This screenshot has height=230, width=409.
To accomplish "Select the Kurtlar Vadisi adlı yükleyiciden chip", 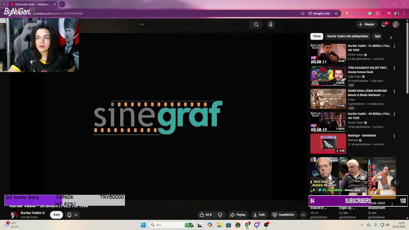I will [348, 36].
